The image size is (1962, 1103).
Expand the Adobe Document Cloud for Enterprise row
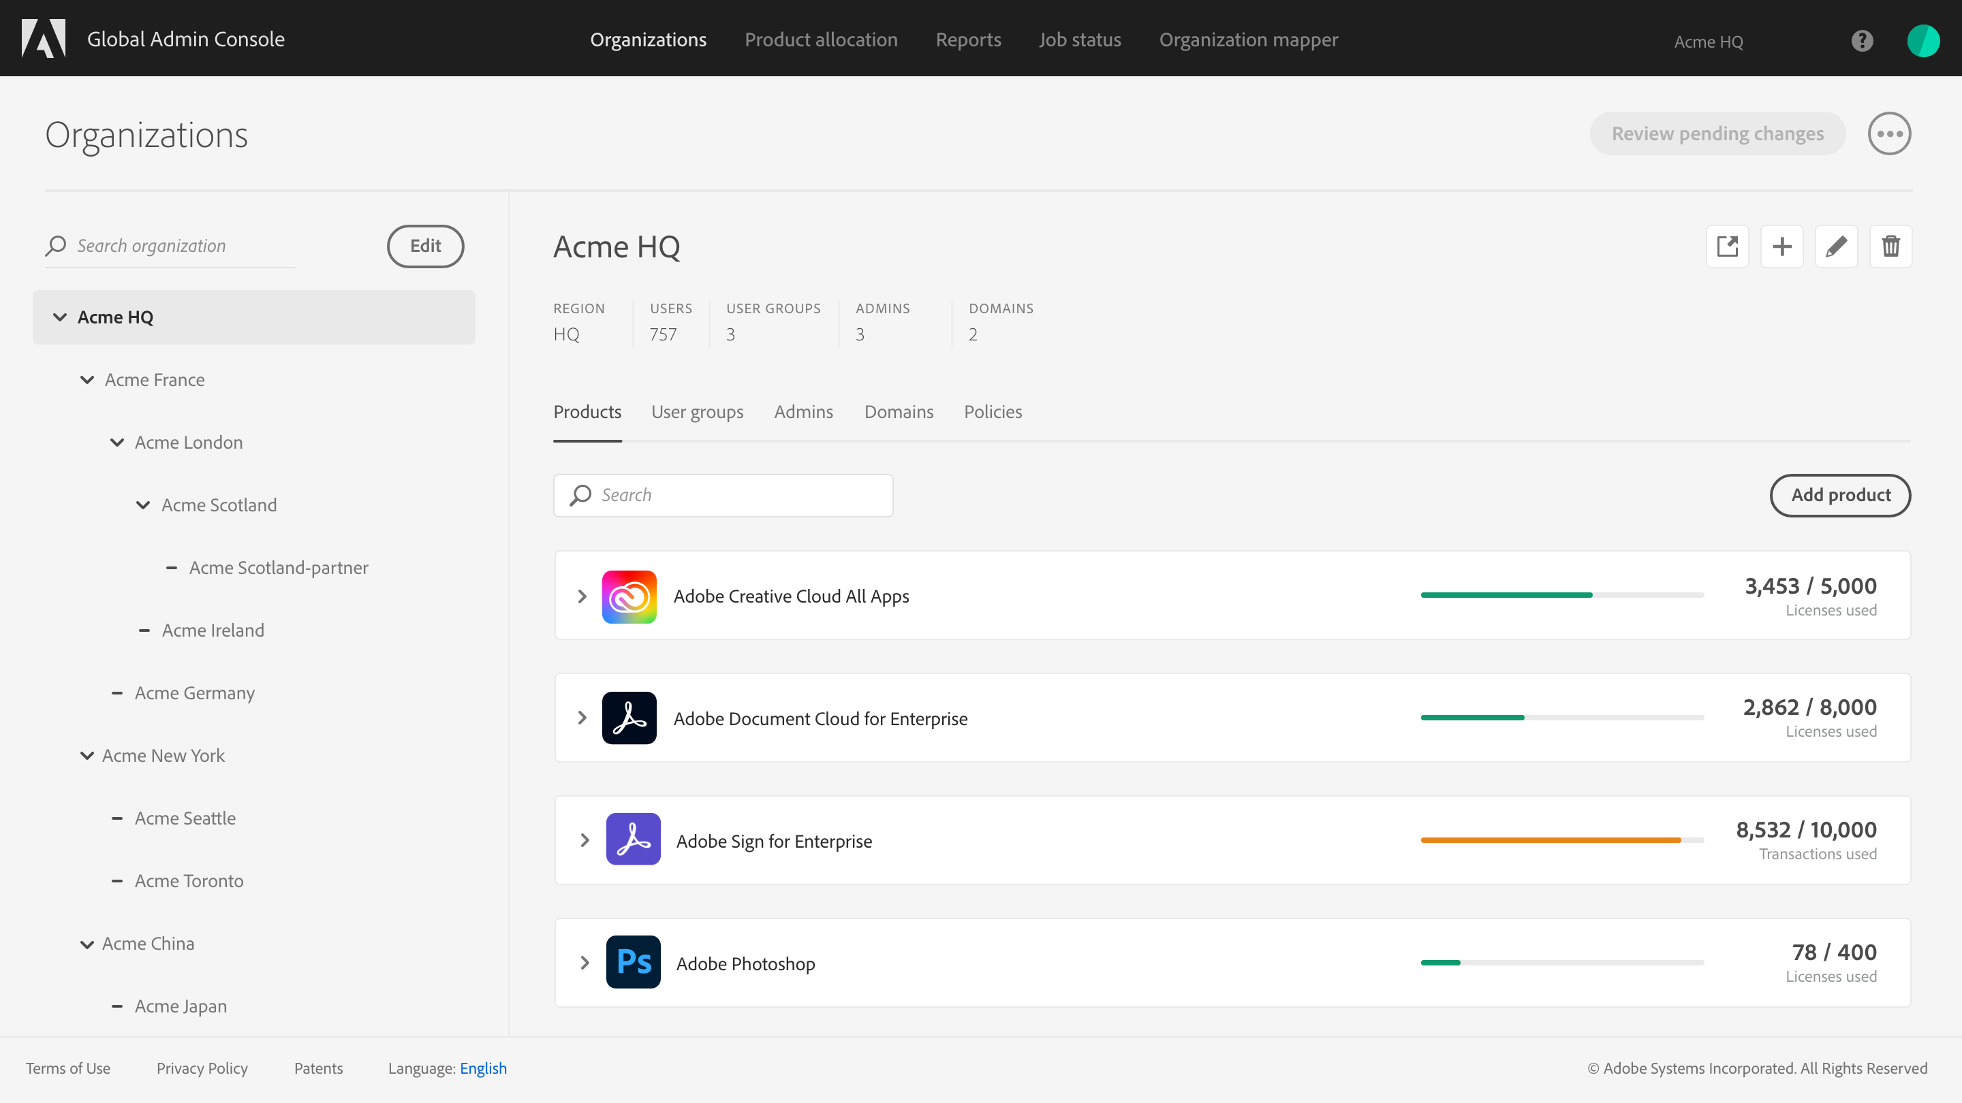tap(582, 718)
